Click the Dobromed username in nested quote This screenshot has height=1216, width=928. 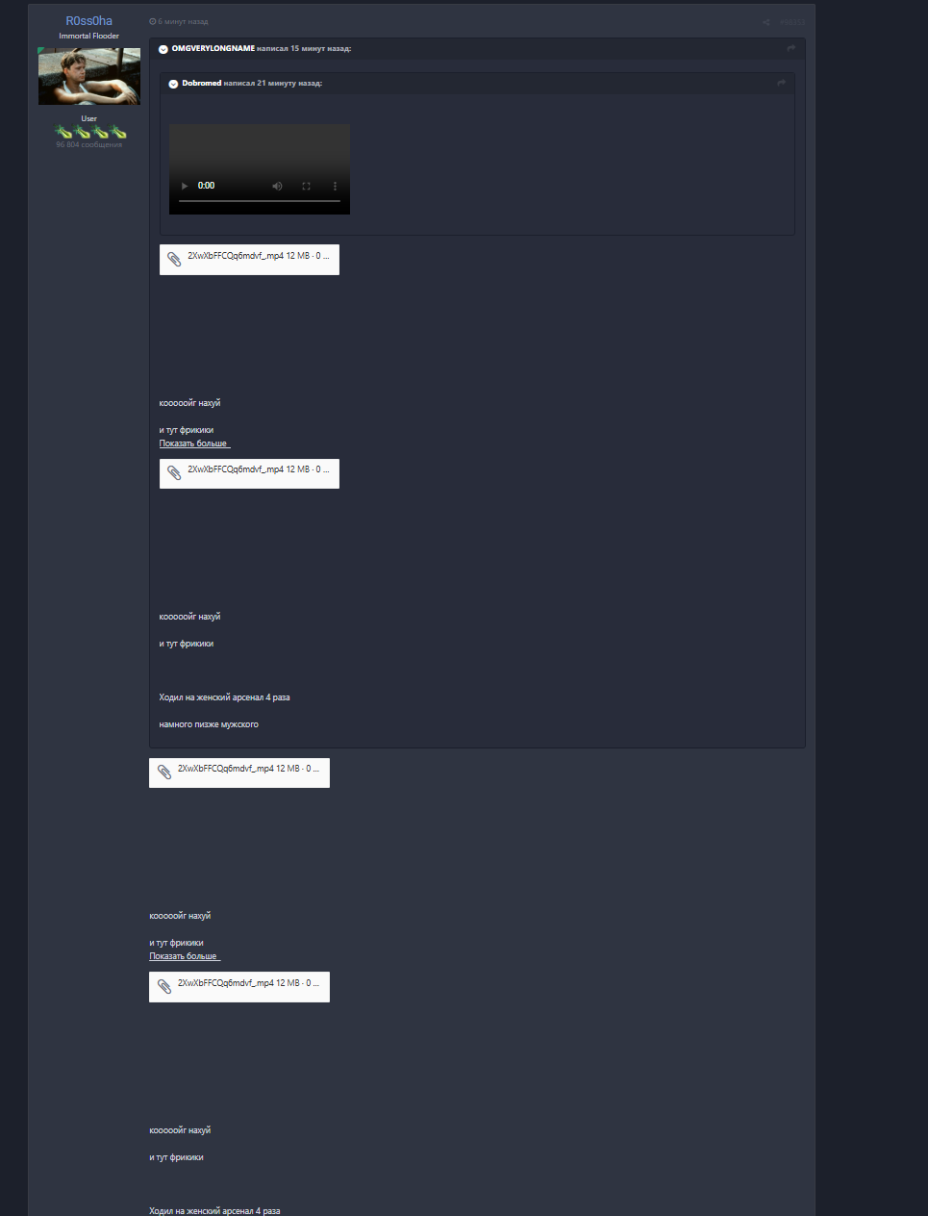coord(201,83)
